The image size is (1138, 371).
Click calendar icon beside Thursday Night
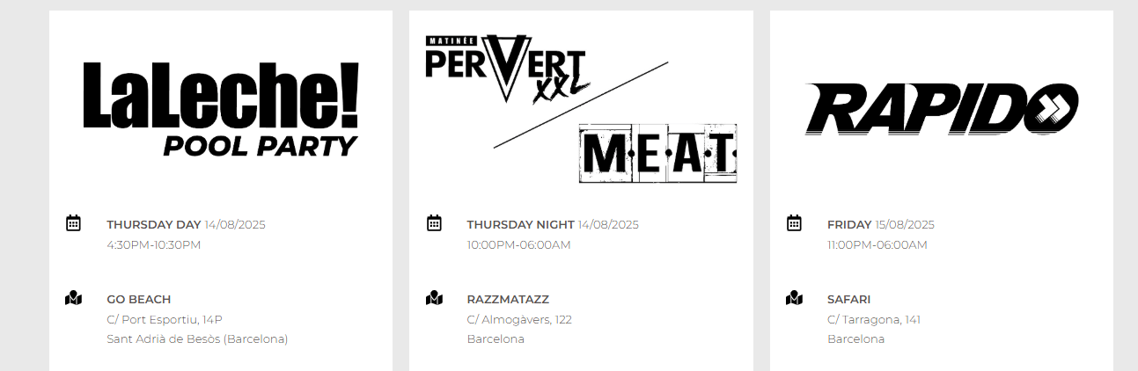coord(434,223)
